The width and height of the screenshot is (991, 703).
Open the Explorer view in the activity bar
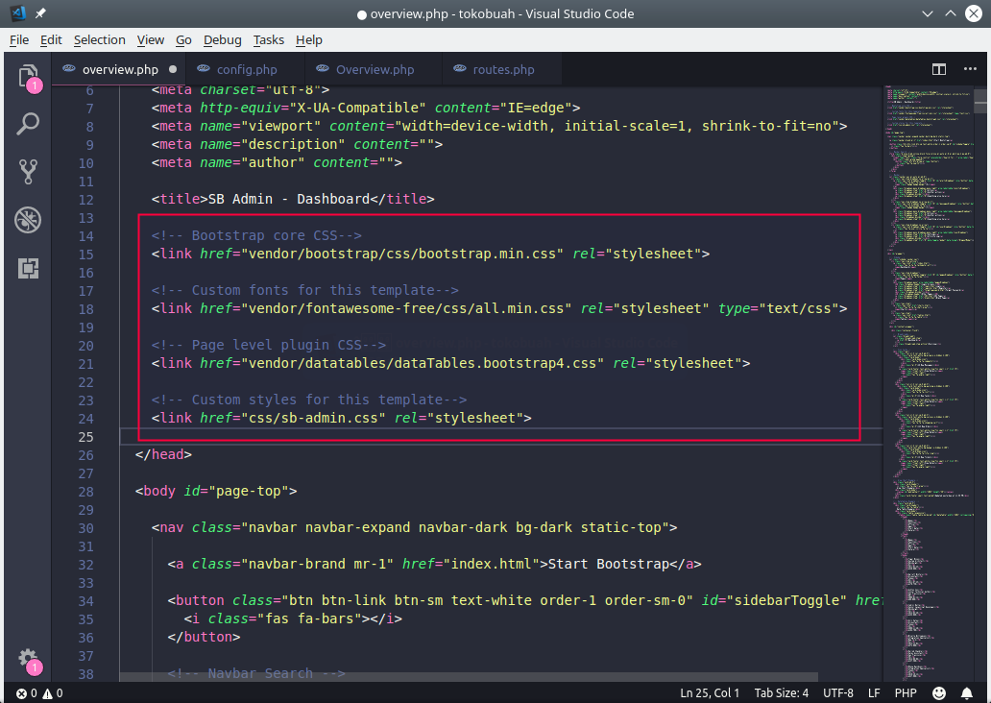(28, 76)
